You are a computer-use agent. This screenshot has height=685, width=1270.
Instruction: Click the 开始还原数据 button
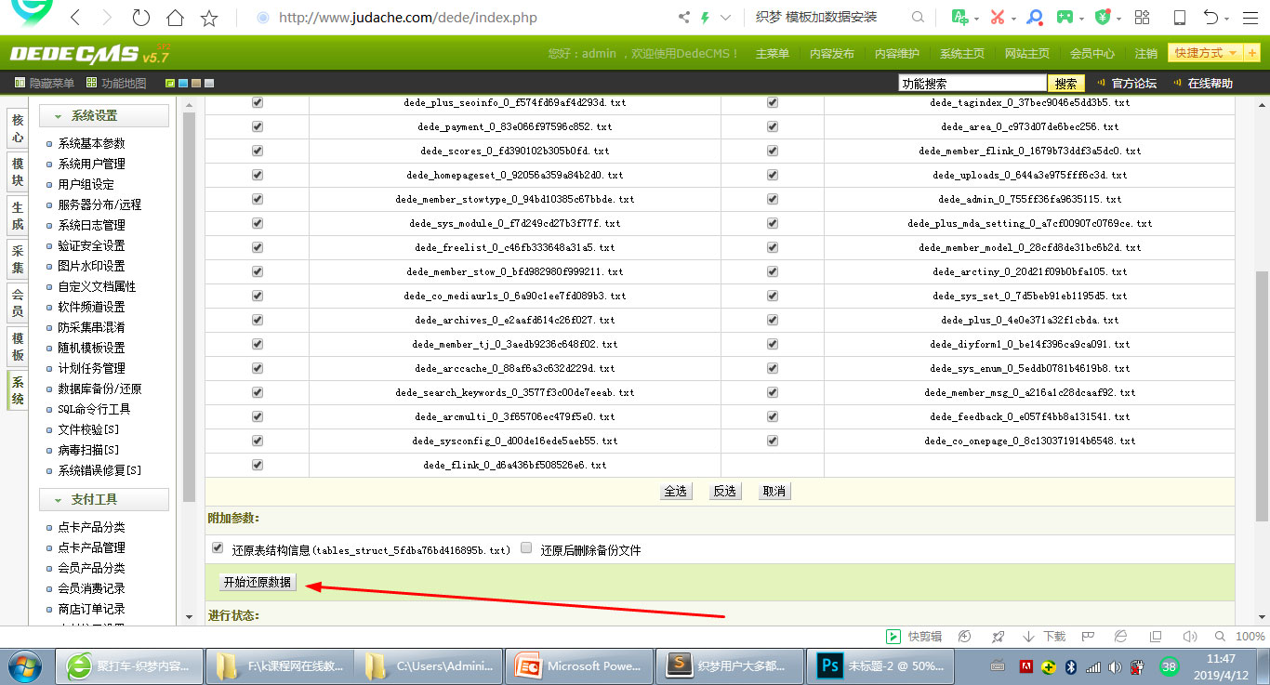(x=258, y=583)
